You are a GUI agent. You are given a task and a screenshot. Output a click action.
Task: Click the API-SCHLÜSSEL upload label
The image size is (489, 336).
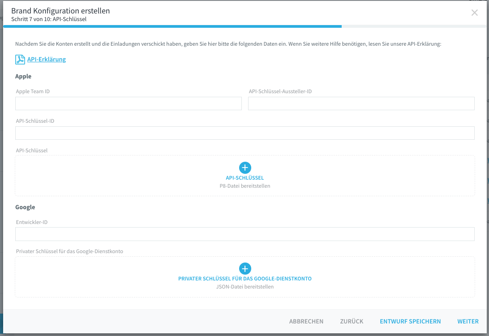point(245,178)
